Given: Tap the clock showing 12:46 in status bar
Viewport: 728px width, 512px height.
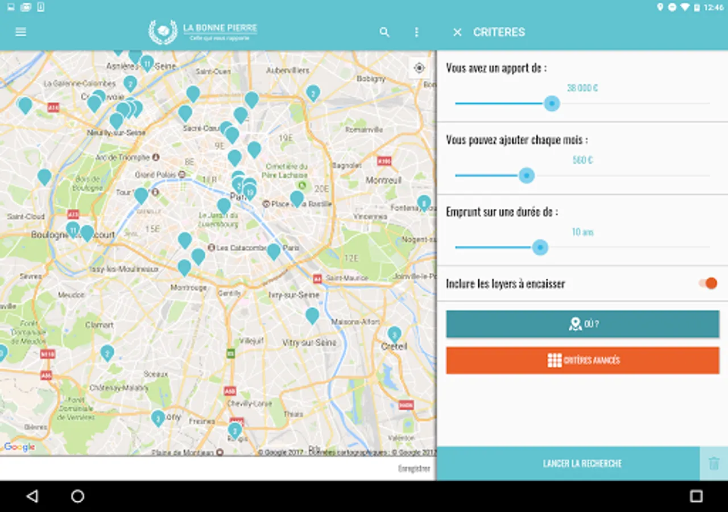Looking at the screenshot, I should 714,7.
